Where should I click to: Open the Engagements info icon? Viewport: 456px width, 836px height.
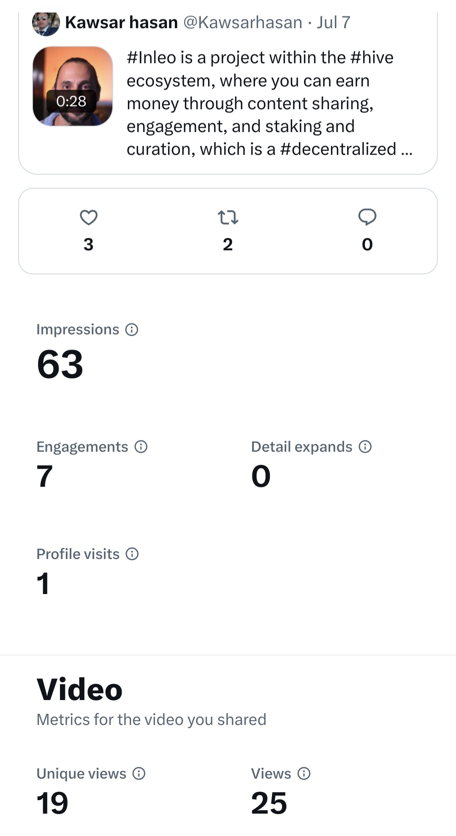(x=141, y=447)
